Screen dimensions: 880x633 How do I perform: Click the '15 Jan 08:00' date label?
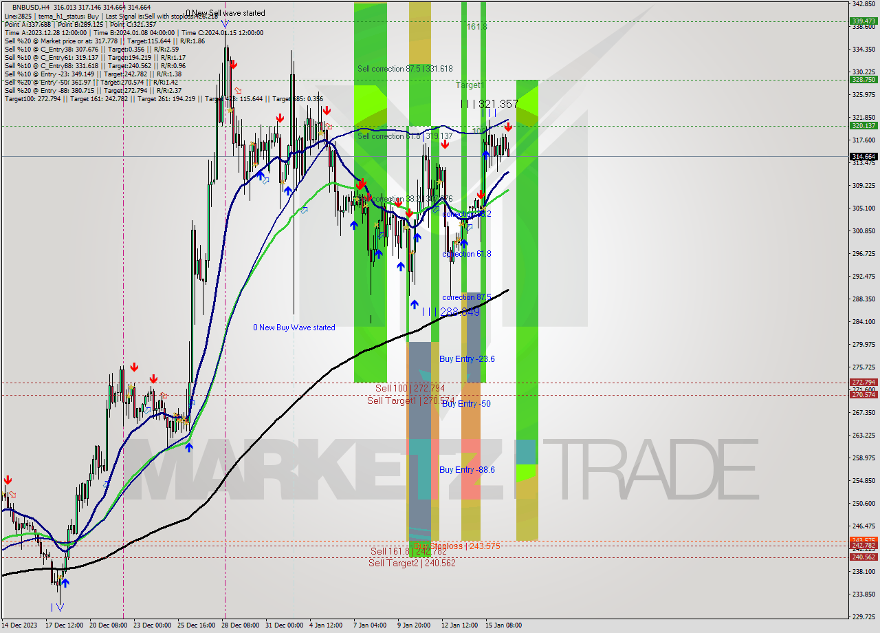click(x=503, y=625)
